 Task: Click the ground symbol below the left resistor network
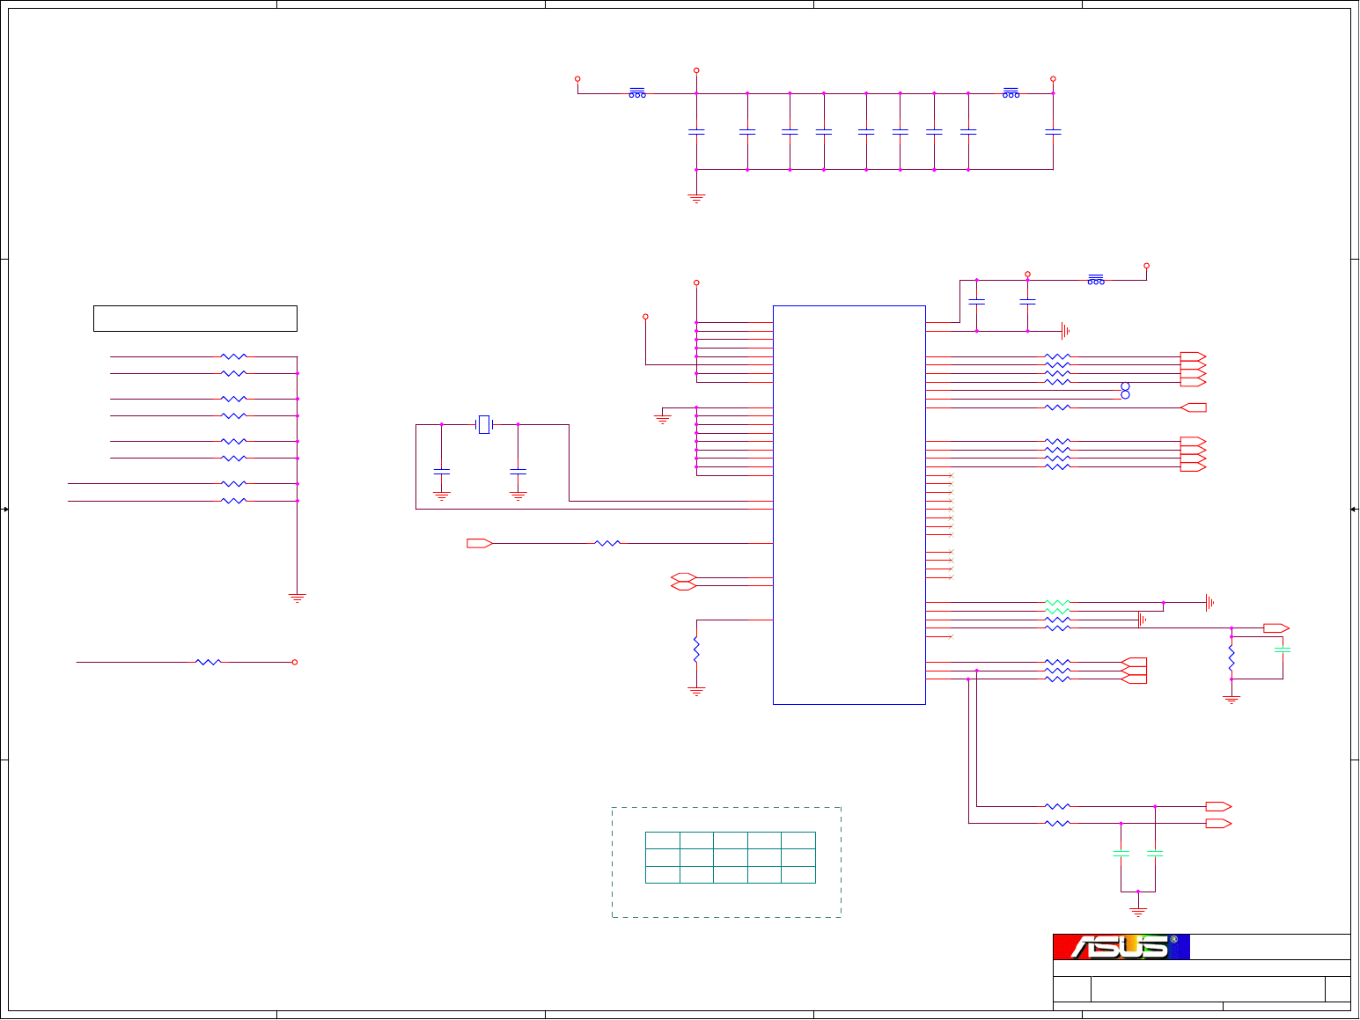[x=298, y=598]
